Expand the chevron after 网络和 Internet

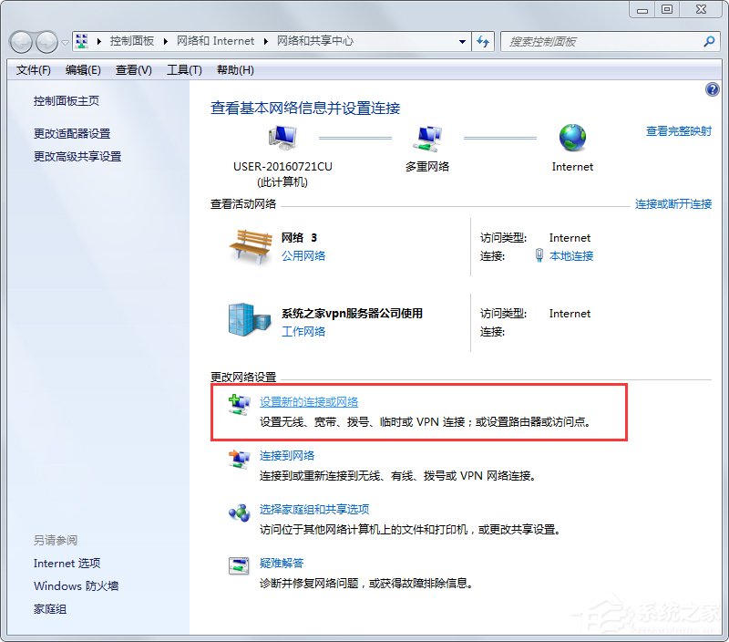pyautogui.click(x=265, y=41)
